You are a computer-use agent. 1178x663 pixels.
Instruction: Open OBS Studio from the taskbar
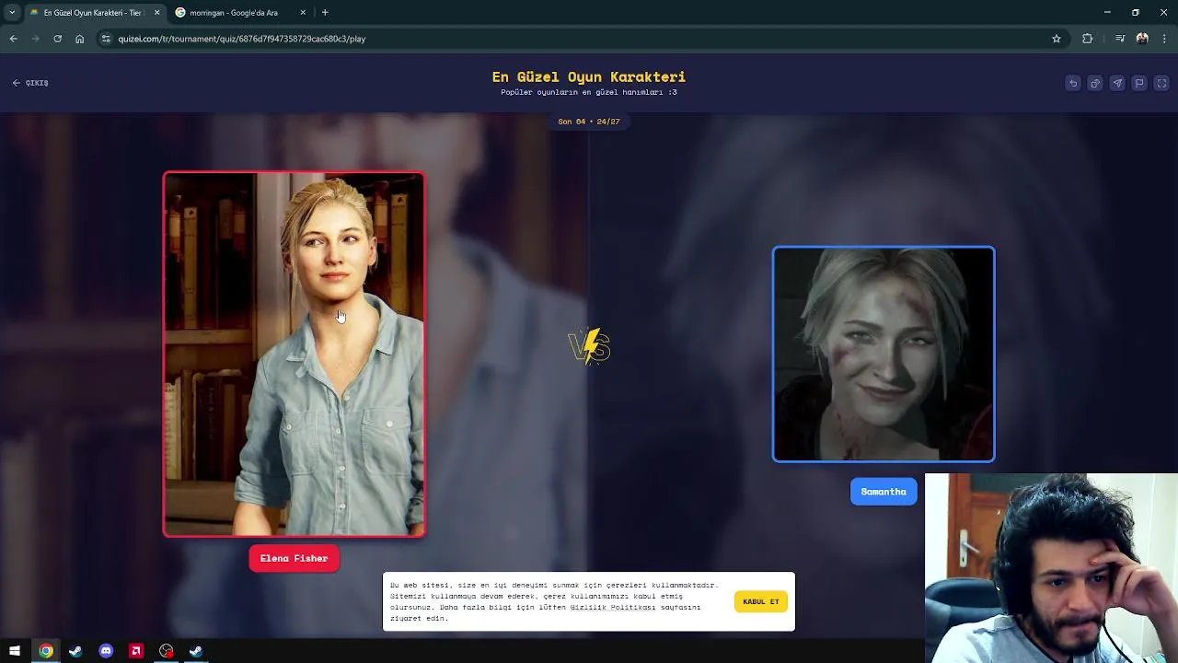pyautogui.click(x=166, y=651)
